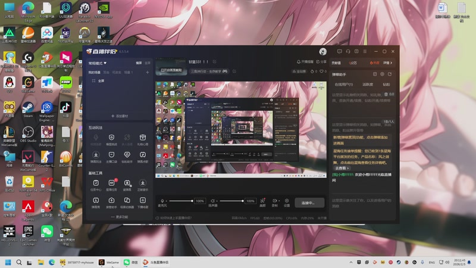Adjust the microphone volume slider

point(181,201)
